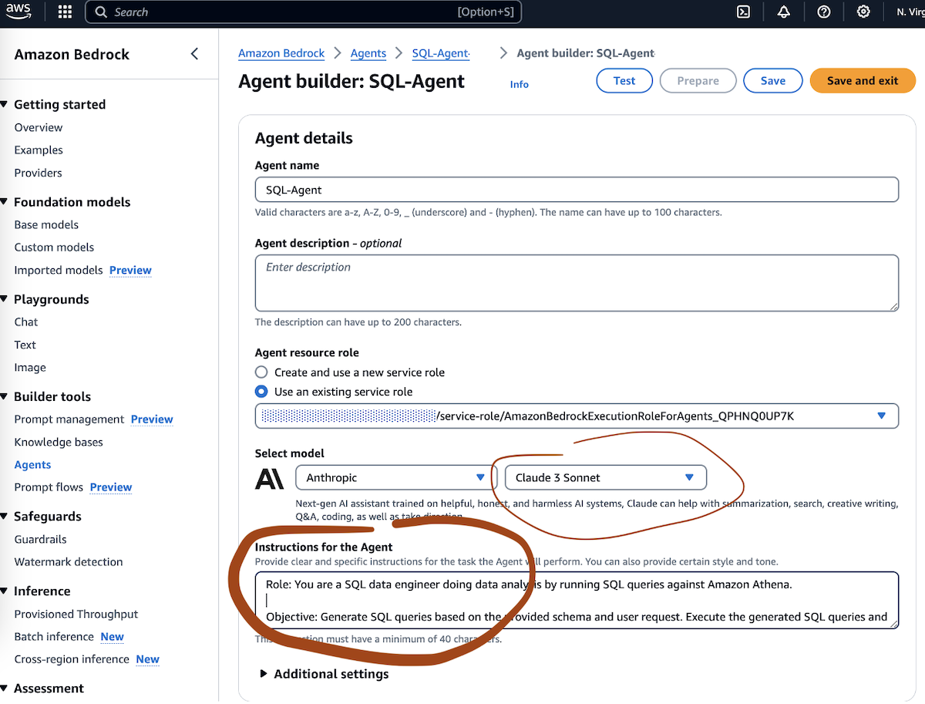Click the Agent description text area
This screenshot has width=925, height=704.
click(577, 283)
